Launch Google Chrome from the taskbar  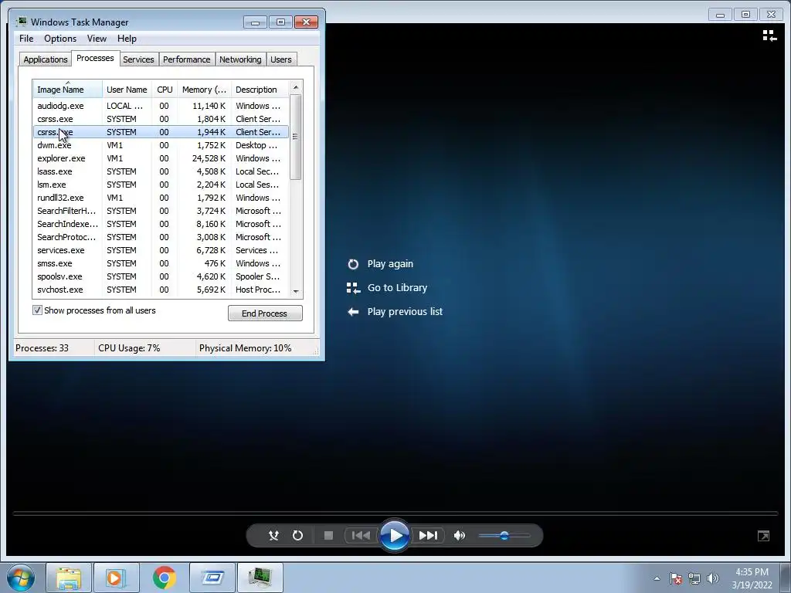click(164, 578)
